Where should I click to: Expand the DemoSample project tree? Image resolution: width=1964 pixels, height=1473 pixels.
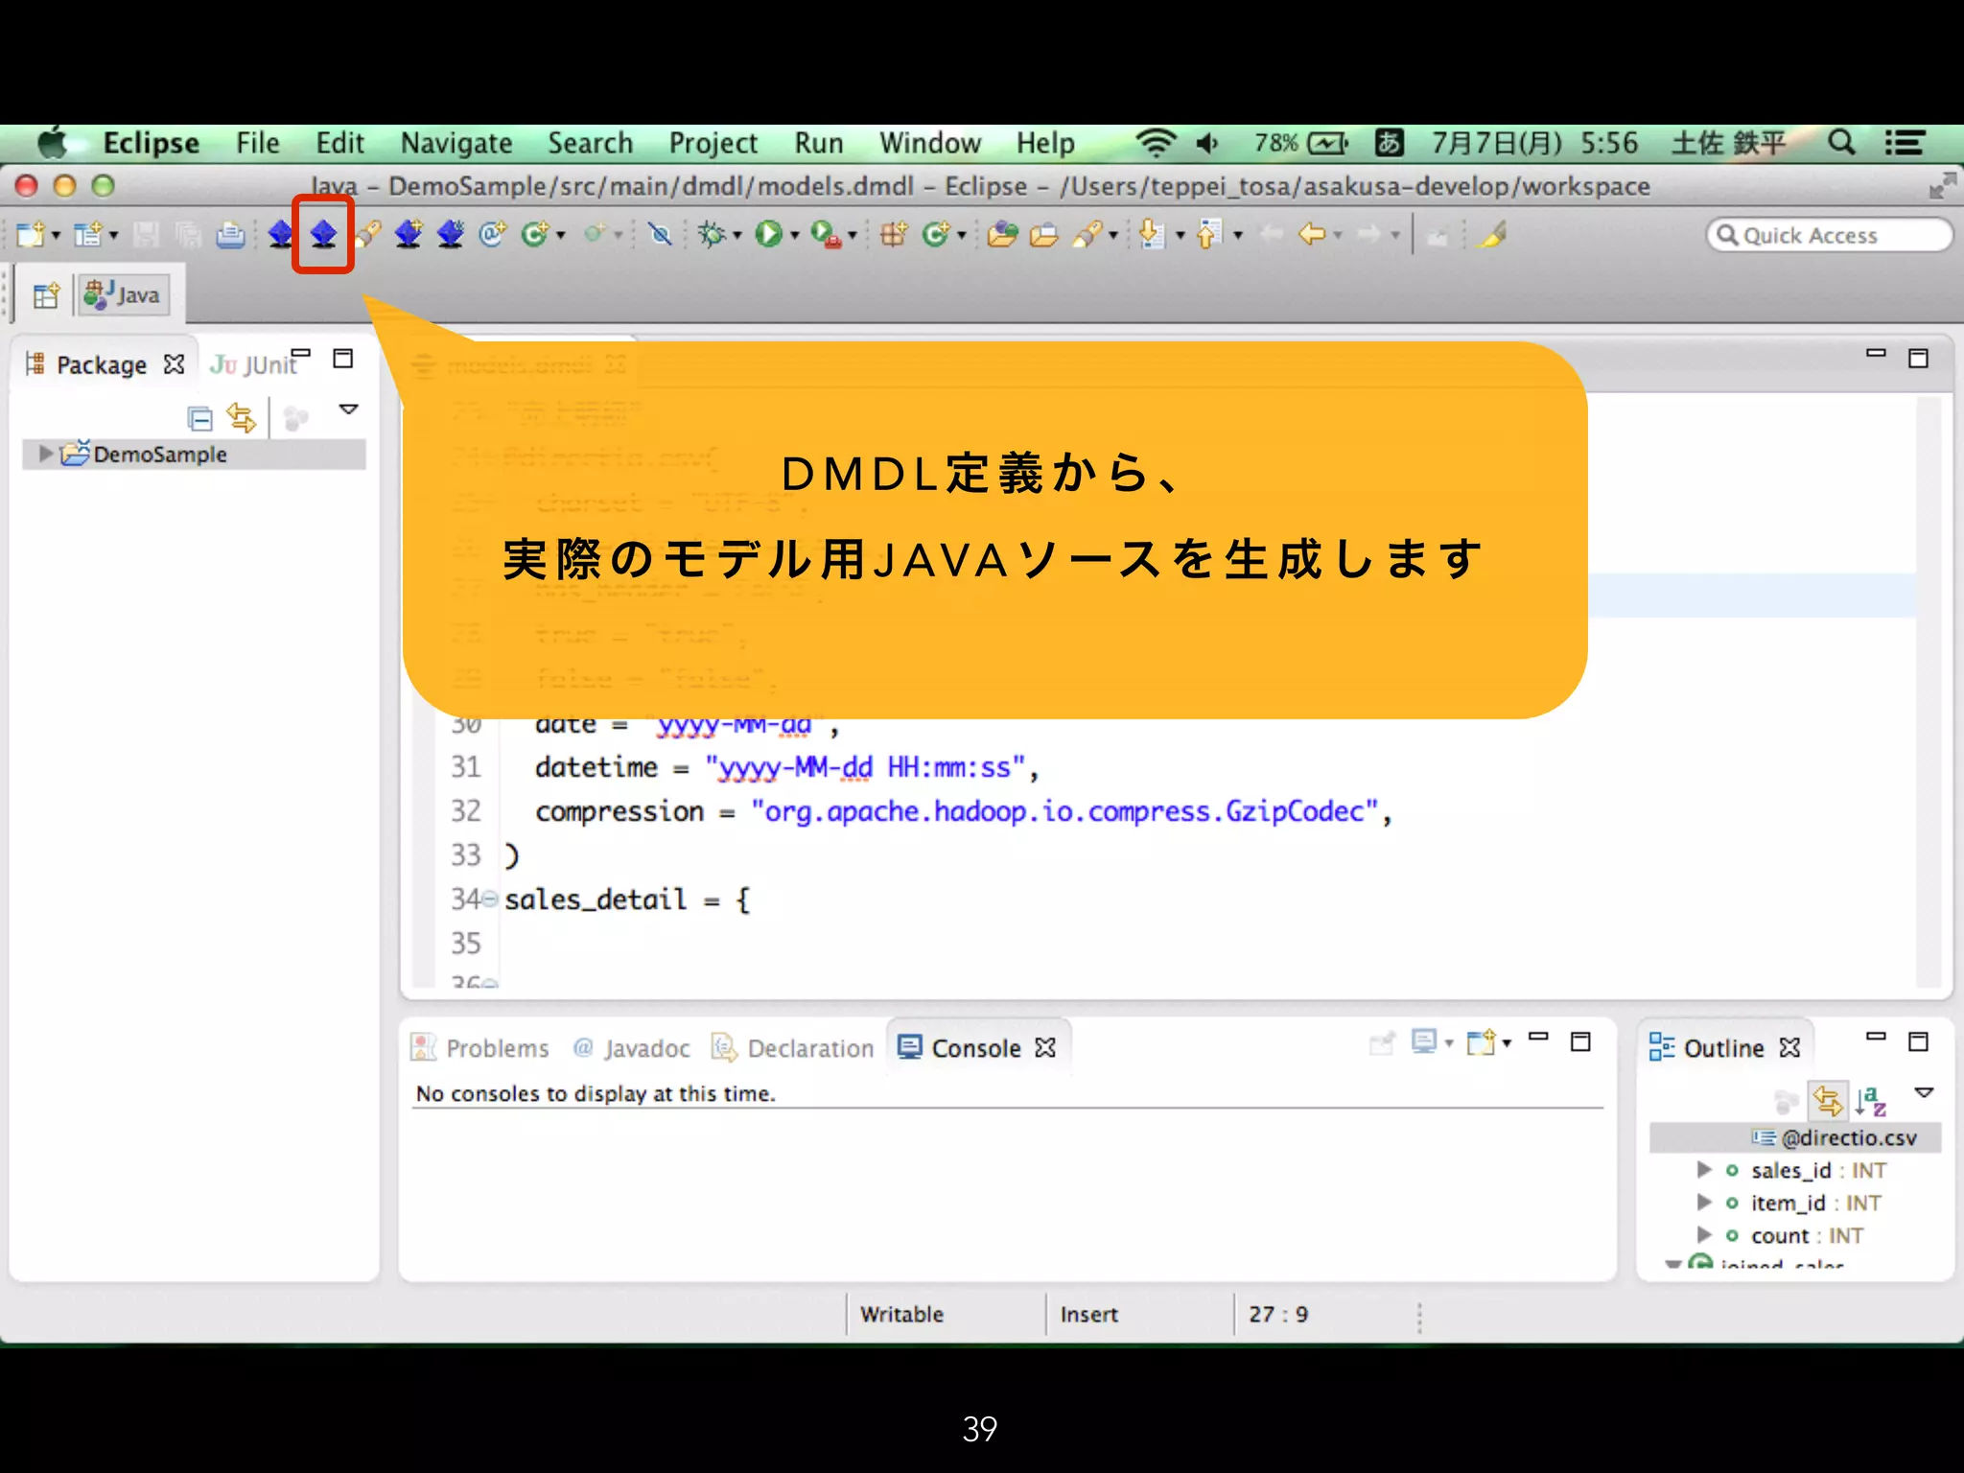pos(44,454)
